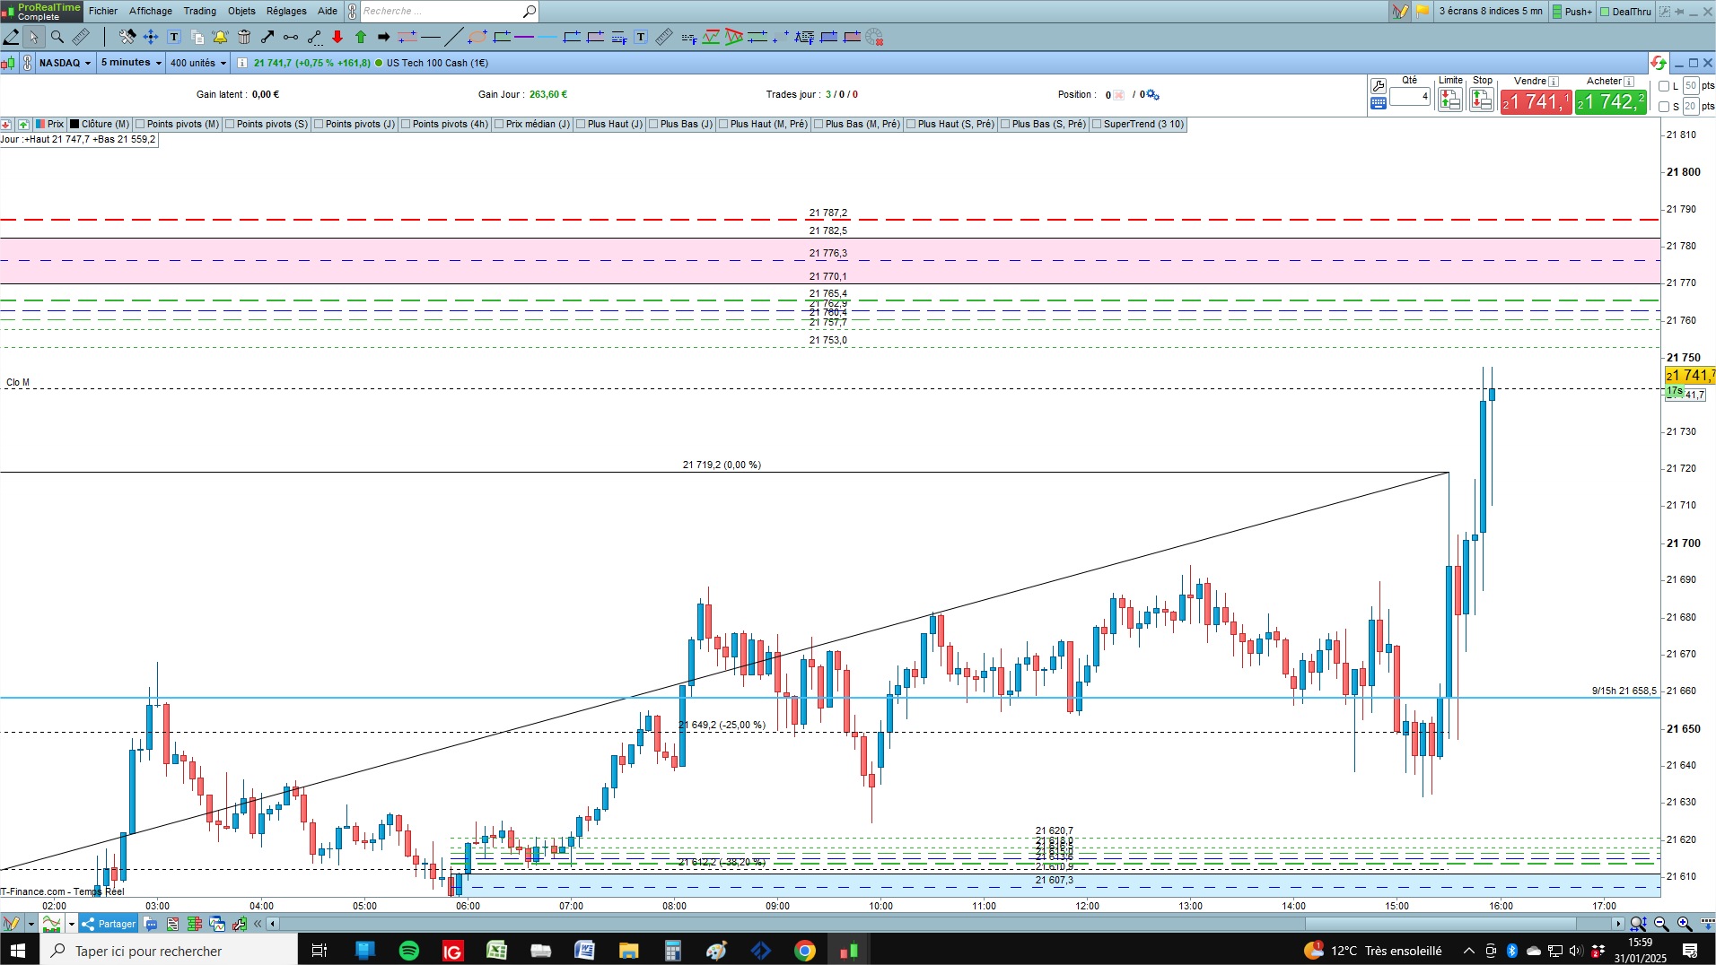Select the ellipse drawing tool
Viewport: 1716px width, 965px height.
tap(477, 37)
